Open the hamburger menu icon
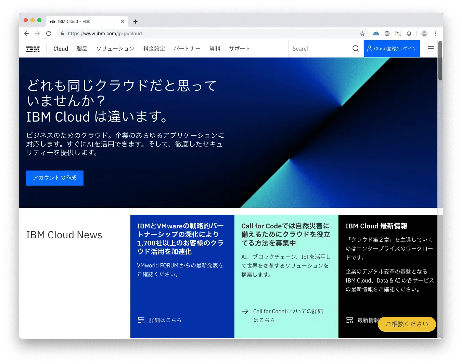The image size is (462, 364). coord(431,49)
